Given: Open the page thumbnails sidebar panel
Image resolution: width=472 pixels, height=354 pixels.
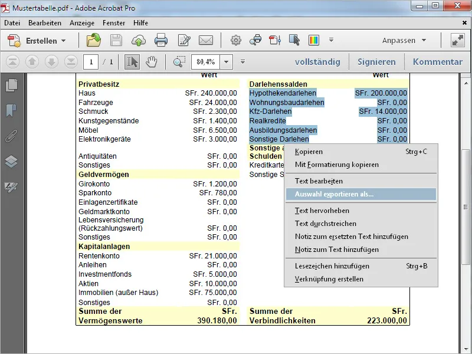Looking at the screenshot, I should 11,85.
